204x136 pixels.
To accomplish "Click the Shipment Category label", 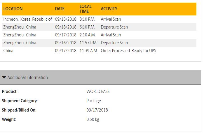I will pyautogui.click(x=20, y=101).
